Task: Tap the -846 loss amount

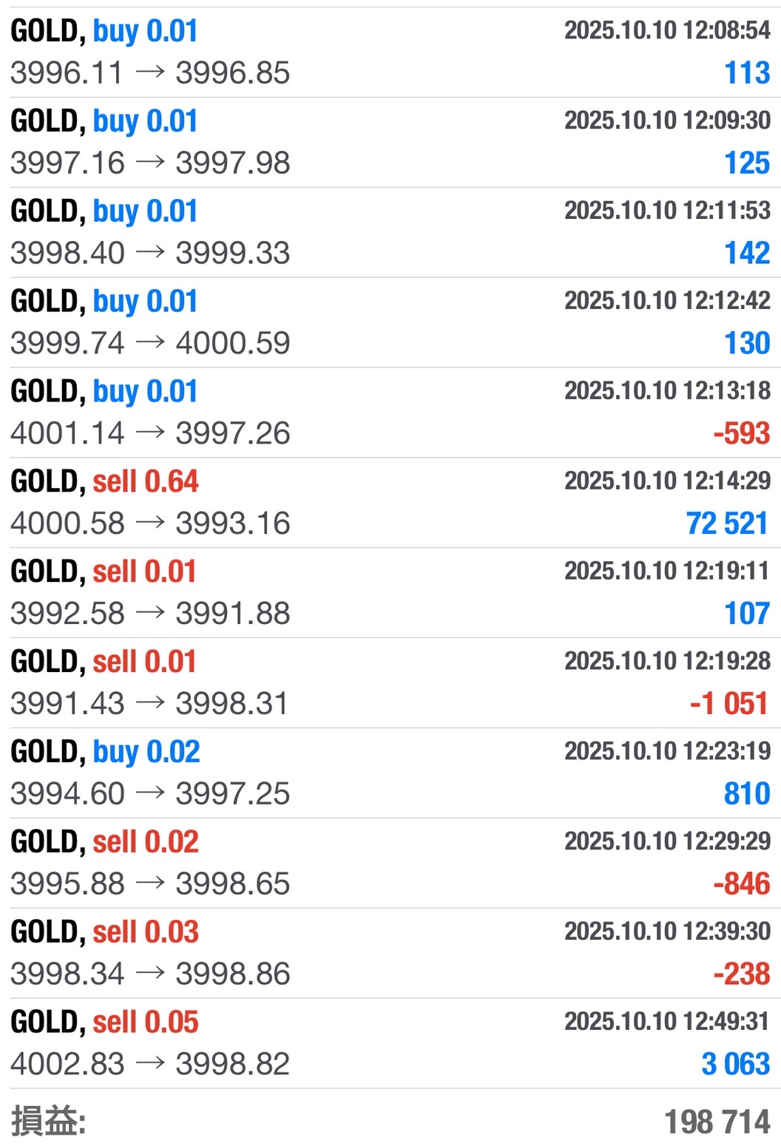Action: [741, 884]
